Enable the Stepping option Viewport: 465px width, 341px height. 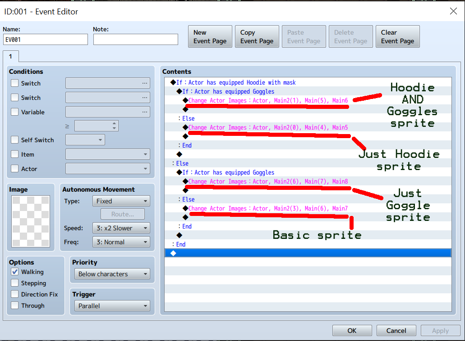click(14, 283)
